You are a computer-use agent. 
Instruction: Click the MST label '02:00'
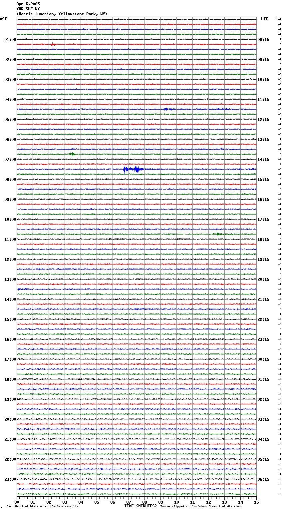[x=10, y=60]
